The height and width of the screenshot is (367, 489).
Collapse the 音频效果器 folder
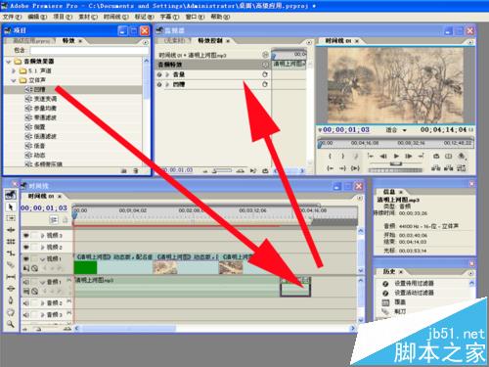coord(9,62)
